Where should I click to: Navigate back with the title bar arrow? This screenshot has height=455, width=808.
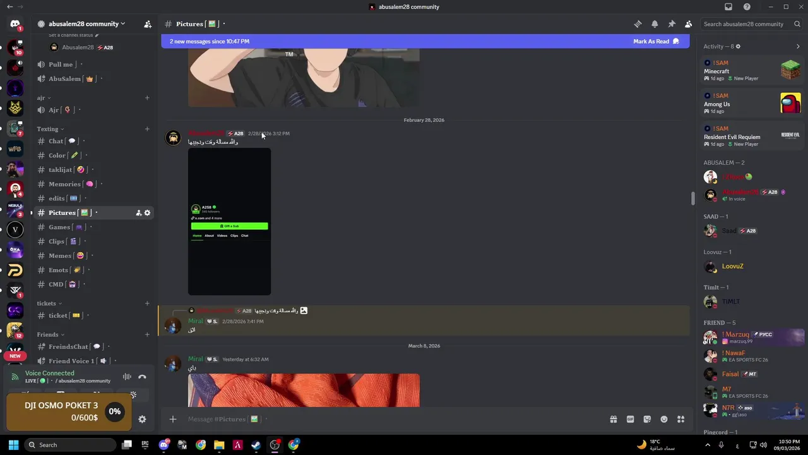[9, 7]
